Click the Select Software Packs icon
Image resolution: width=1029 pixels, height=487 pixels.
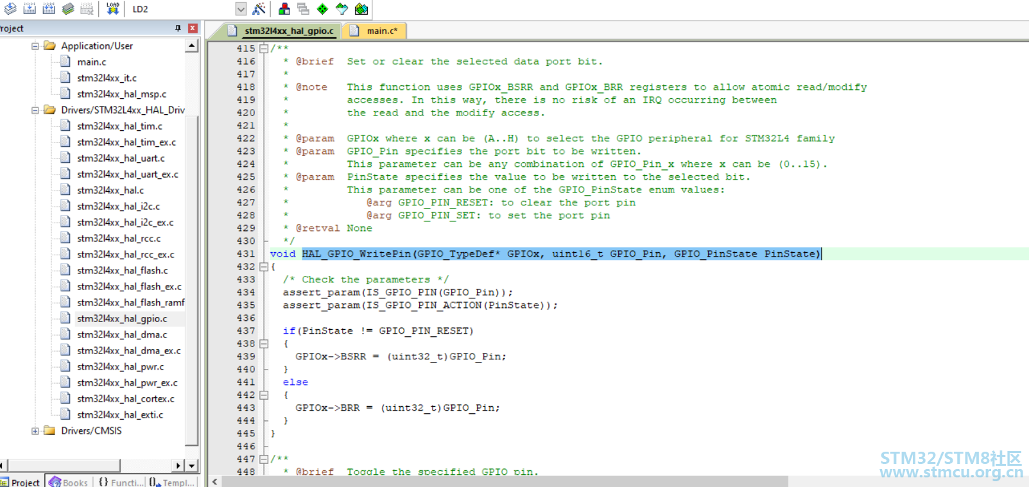[x=342, y=9]
